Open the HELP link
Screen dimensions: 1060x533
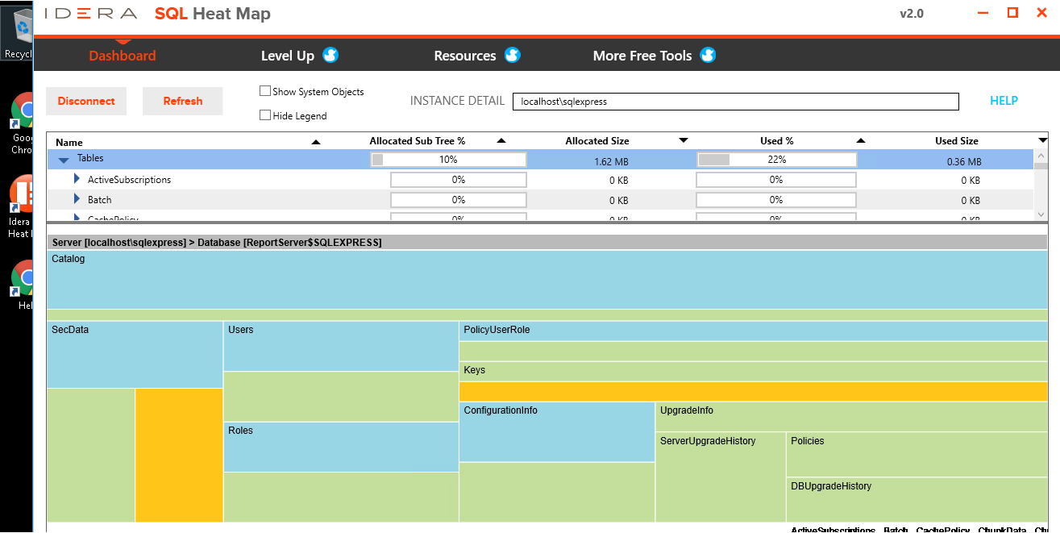pos(1004,100)
